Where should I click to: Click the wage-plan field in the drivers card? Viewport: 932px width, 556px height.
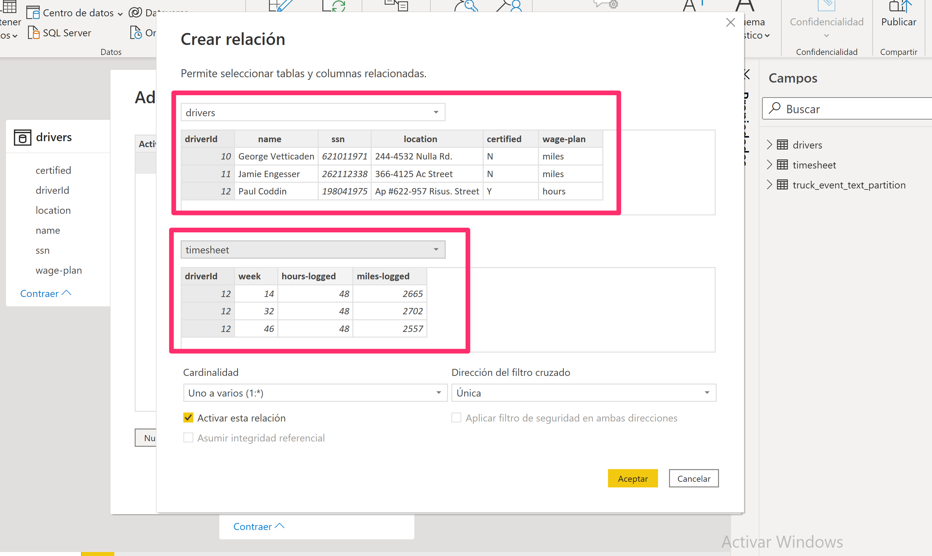pyautogui.click(x=59, y=270)
